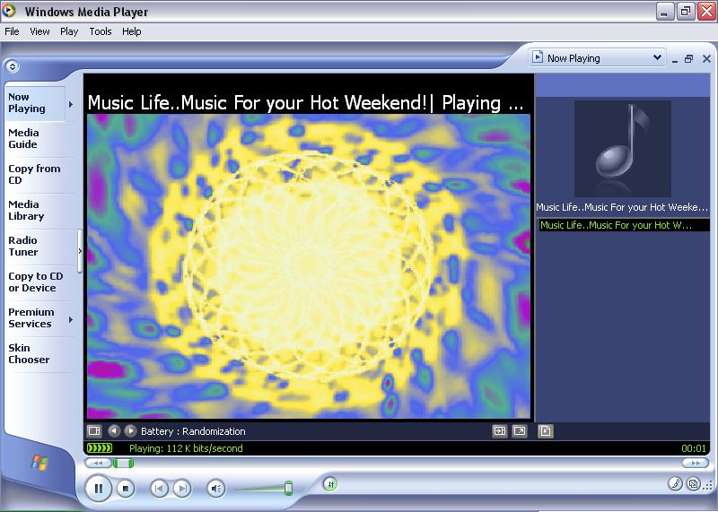Click the 00:01 elapsed time display
This screenshot has width=718, height=512.
694,448
